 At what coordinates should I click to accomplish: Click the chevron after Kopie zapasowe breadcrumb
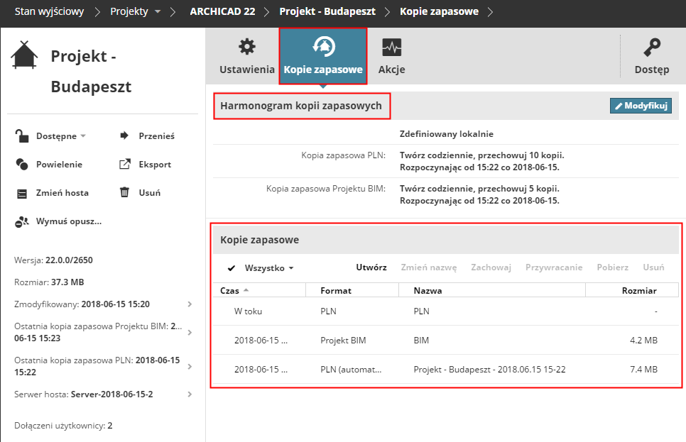pyautogui.click(x=491, y=12)
